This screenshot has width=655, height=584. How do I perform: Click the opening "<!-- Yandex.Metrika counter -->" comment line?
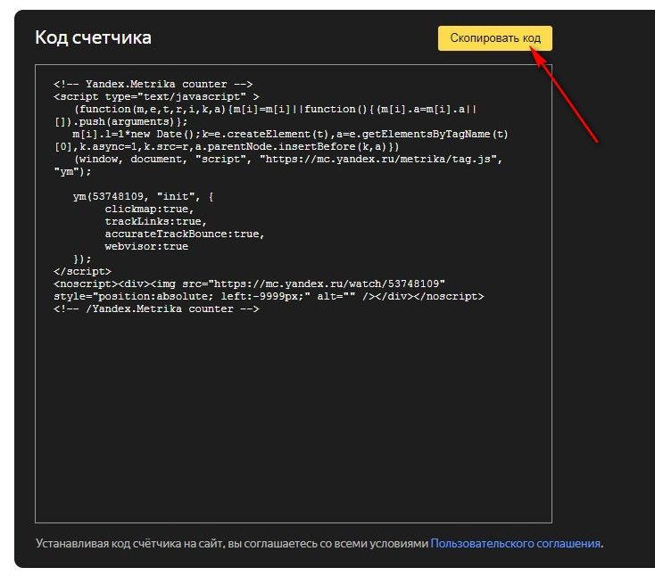click(153, 84)
